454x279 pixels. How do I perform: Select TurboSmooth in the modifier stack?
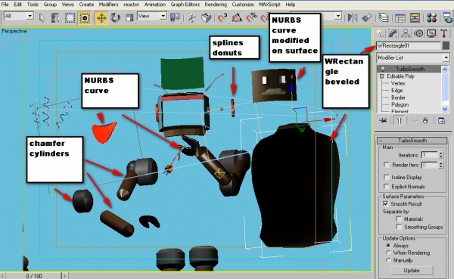(409, 69)
